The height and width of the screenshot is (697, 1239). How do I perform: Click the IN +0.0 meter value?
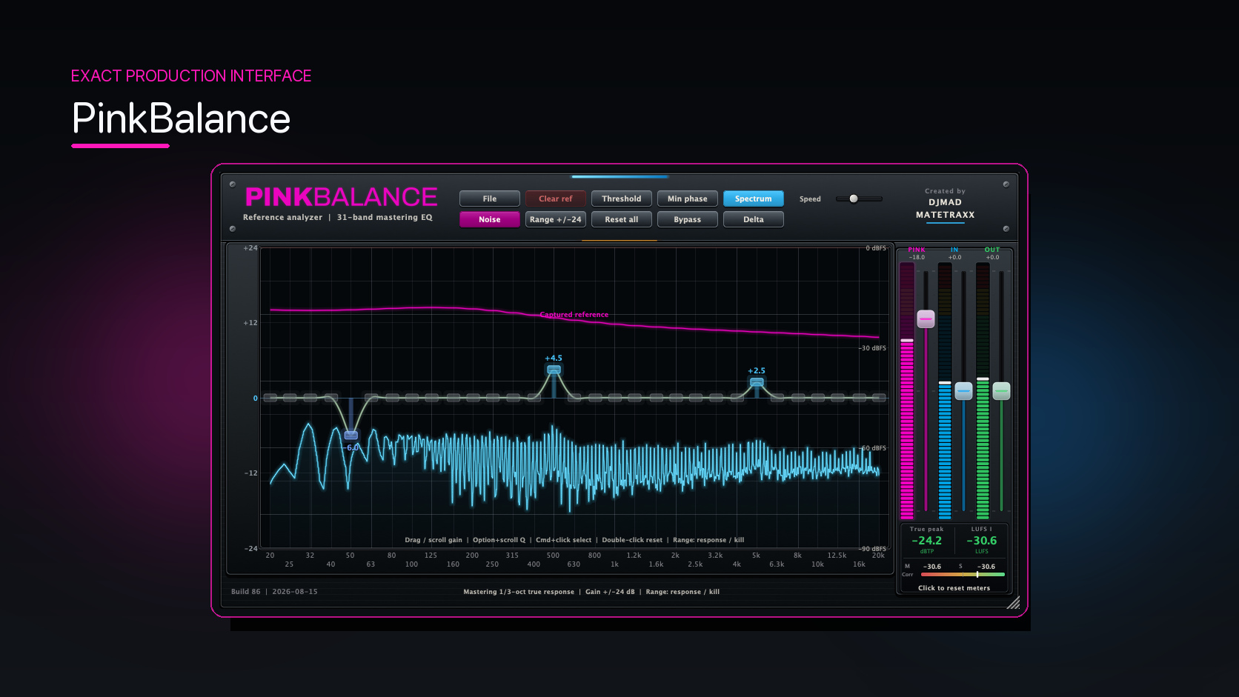[955, 258]
